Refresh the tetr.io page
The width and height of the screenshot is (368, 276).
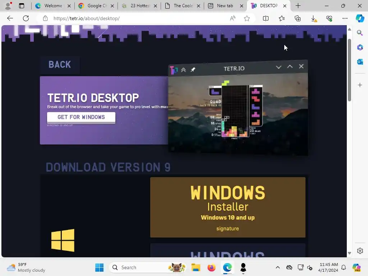26,18
